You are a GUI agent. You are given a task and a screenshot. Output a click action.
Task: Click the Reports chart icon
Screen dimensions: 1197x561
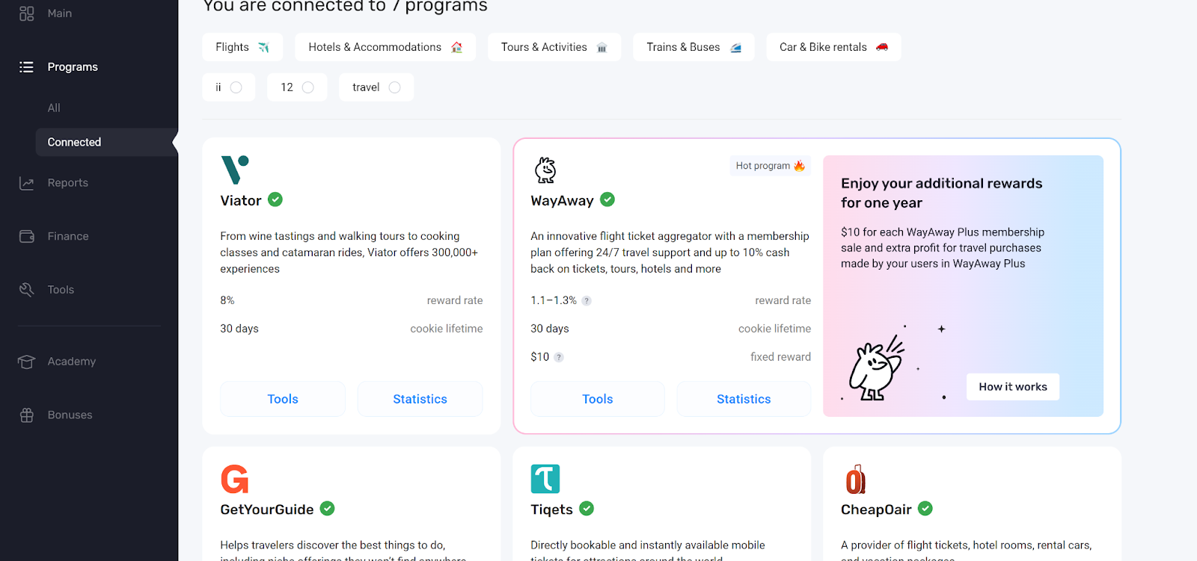click(27, 183)
